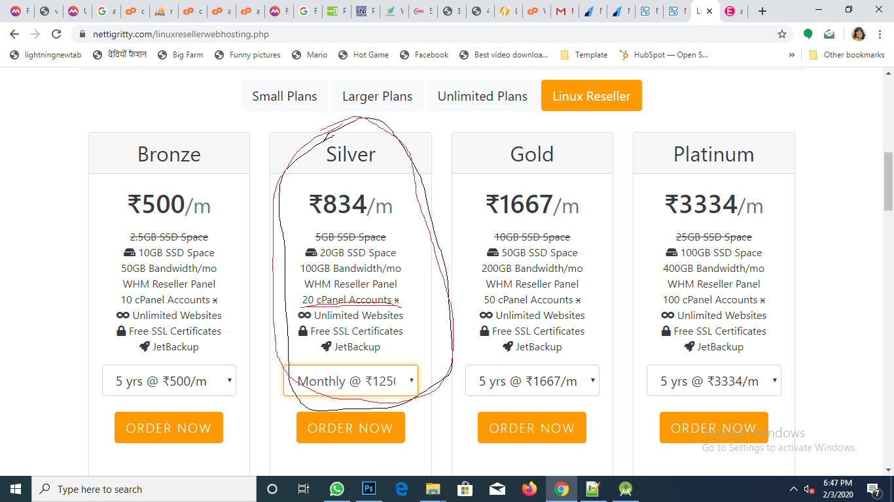This screenshot has height=502, width=894.
Task: Open the Gold plan billing dropdown
Action: click(x=532, y=381)
